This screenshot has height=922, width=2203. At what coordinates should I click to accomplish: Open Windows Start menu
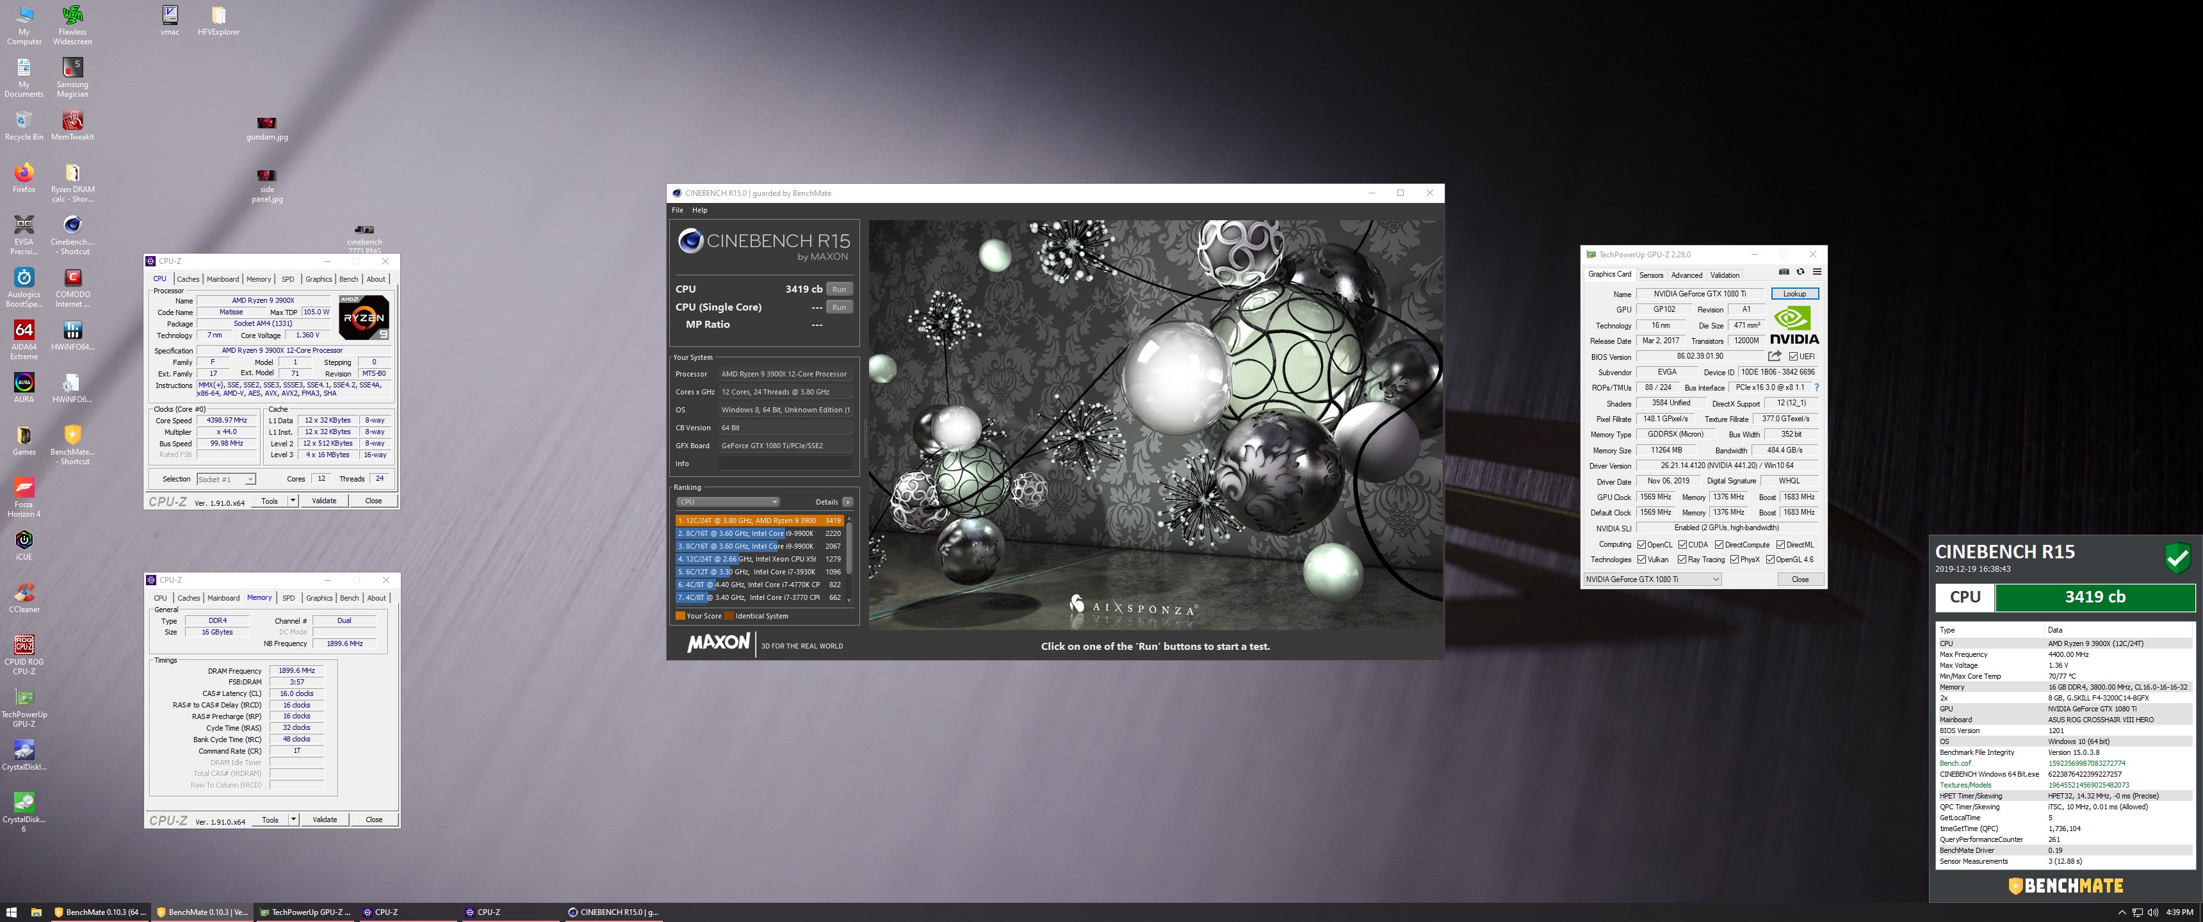pos(12,912)
